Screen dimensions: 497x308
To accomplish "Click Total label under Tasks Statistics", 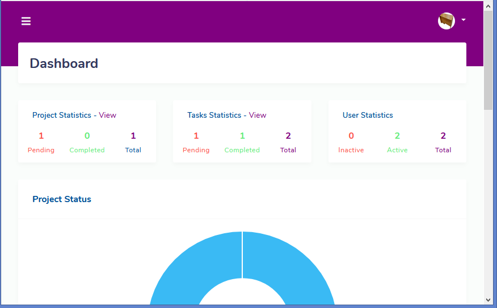I will tap(288, 150).
